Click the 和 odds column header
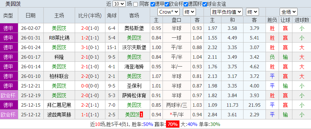The height and width of the screenshot is (129, 311). [x=232, y=20]
